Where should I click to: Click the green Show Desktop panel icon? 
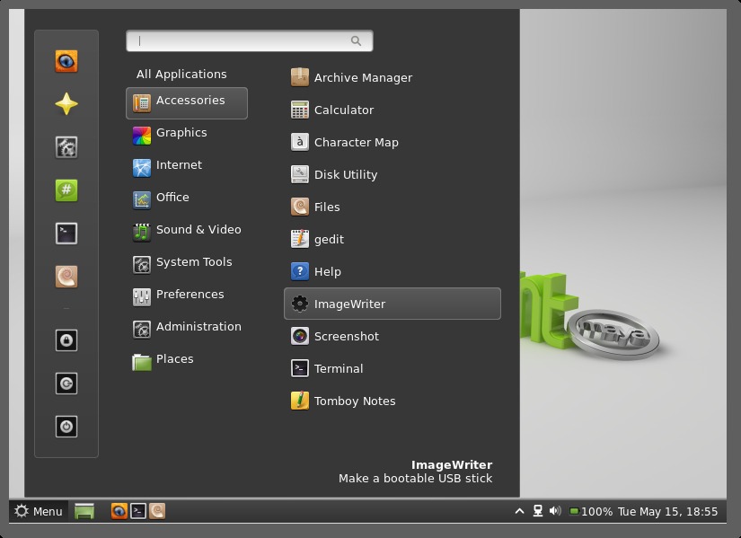coord(84,511)
